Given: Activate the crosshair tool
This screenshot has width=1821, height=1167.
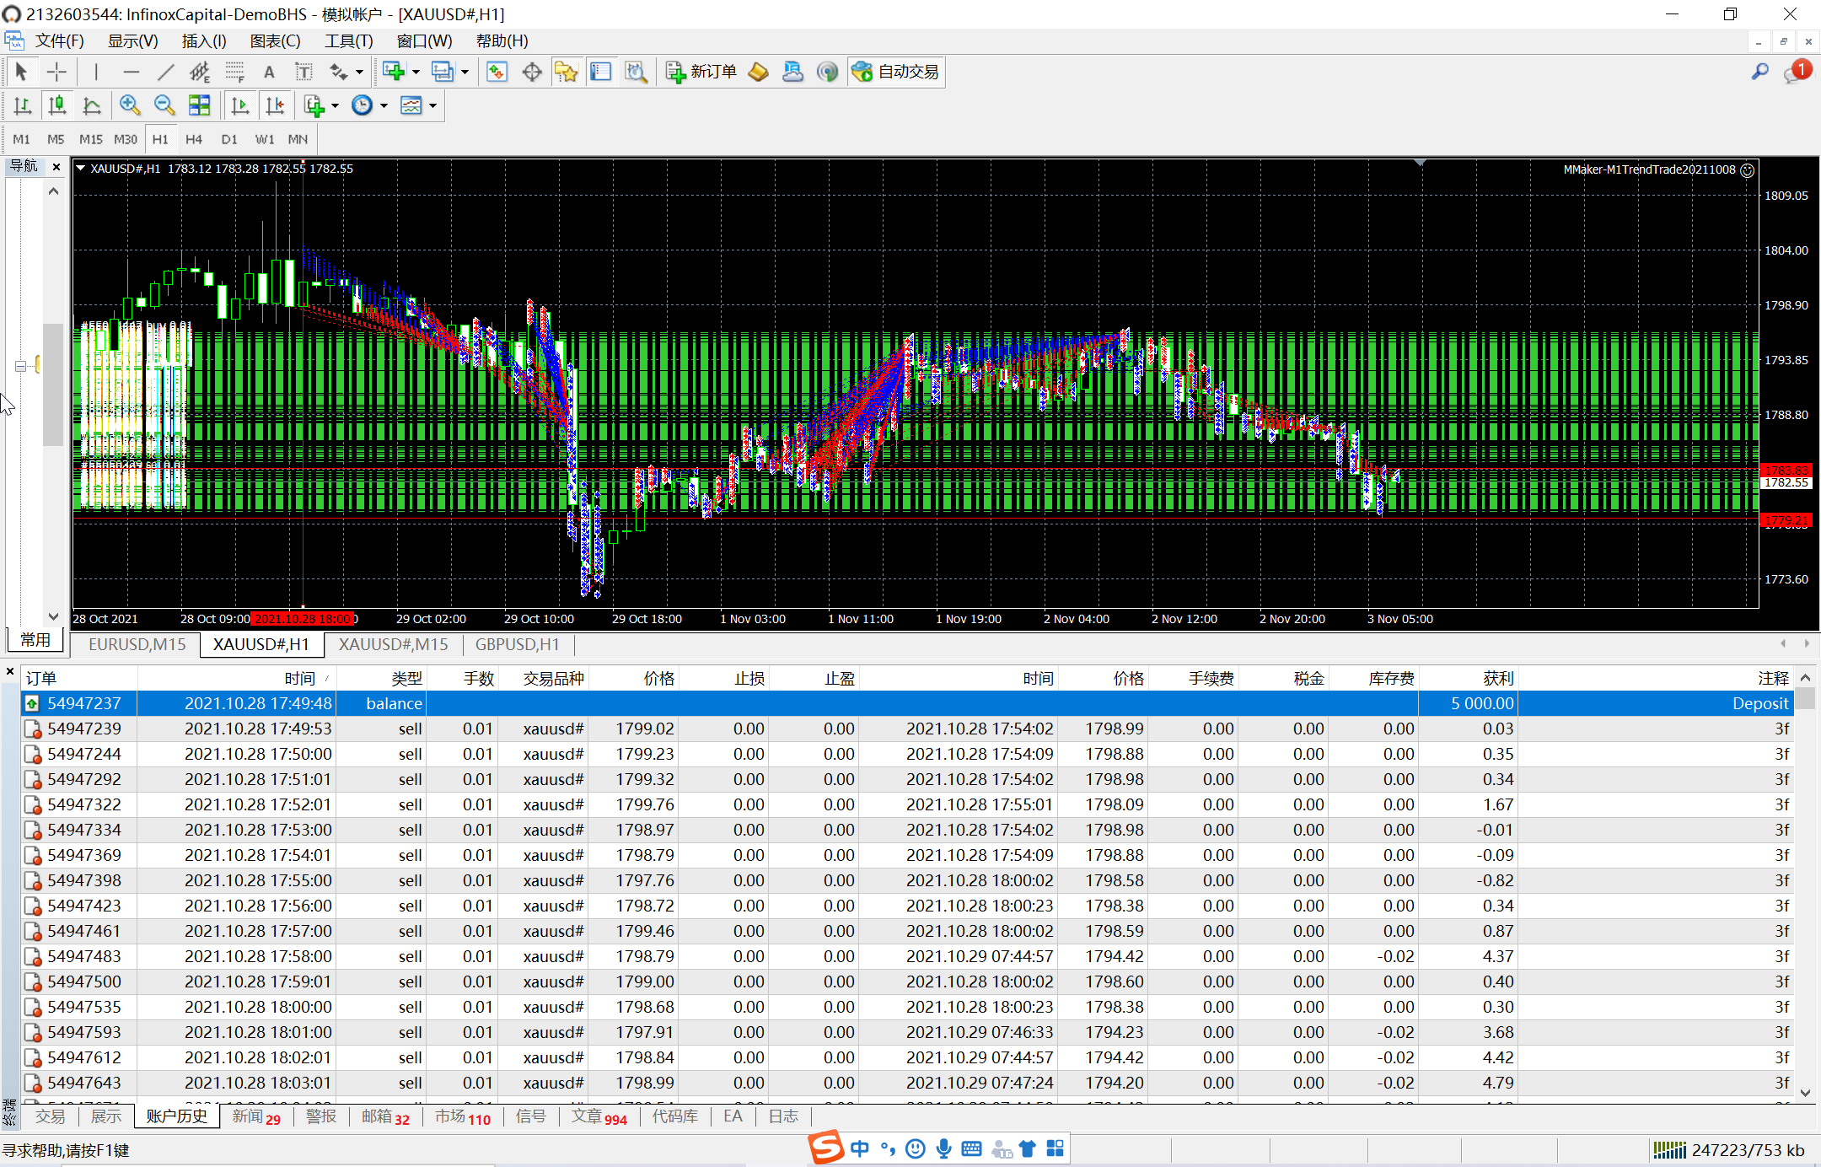Looking at the screenshot, I should coord(56,72).
